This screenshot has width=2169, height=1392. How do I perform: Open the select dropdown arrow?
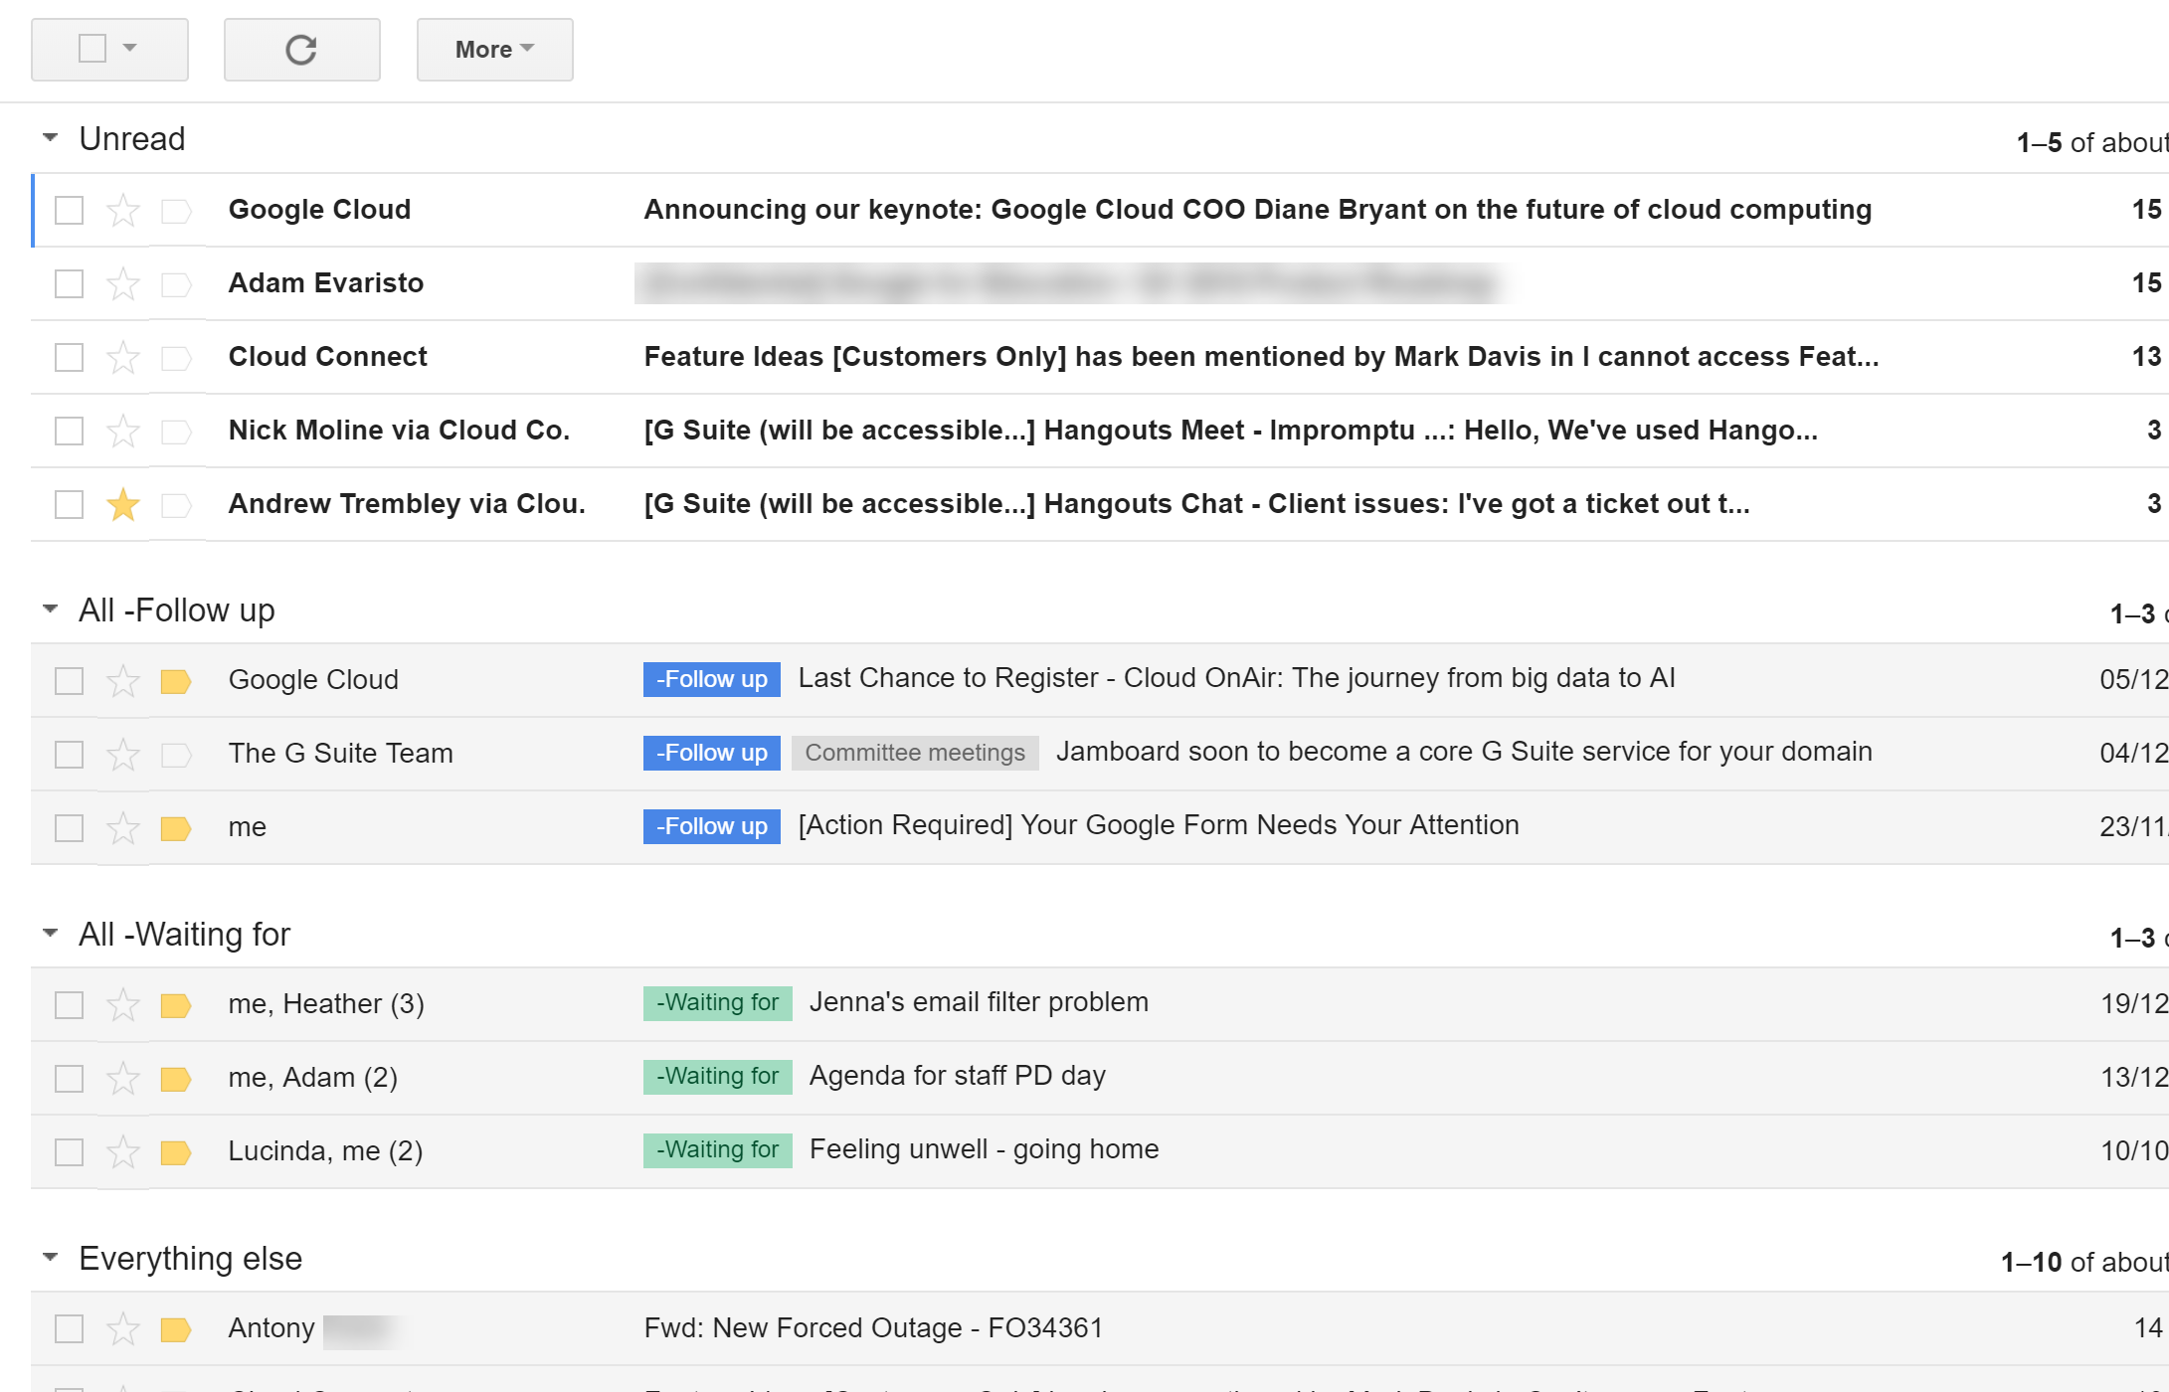[x=129, y=48]
